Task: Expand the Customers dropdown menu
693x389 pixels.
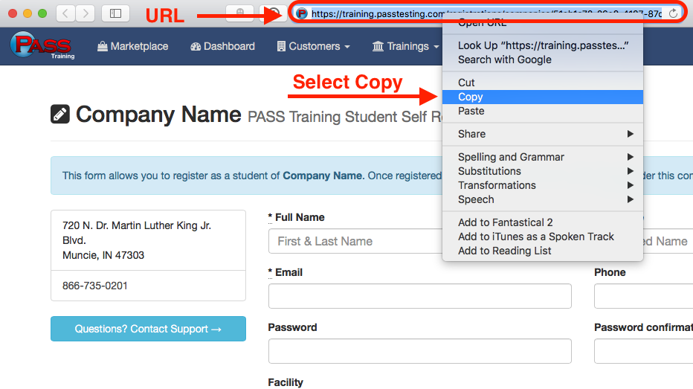Action: tap(313, 46)
